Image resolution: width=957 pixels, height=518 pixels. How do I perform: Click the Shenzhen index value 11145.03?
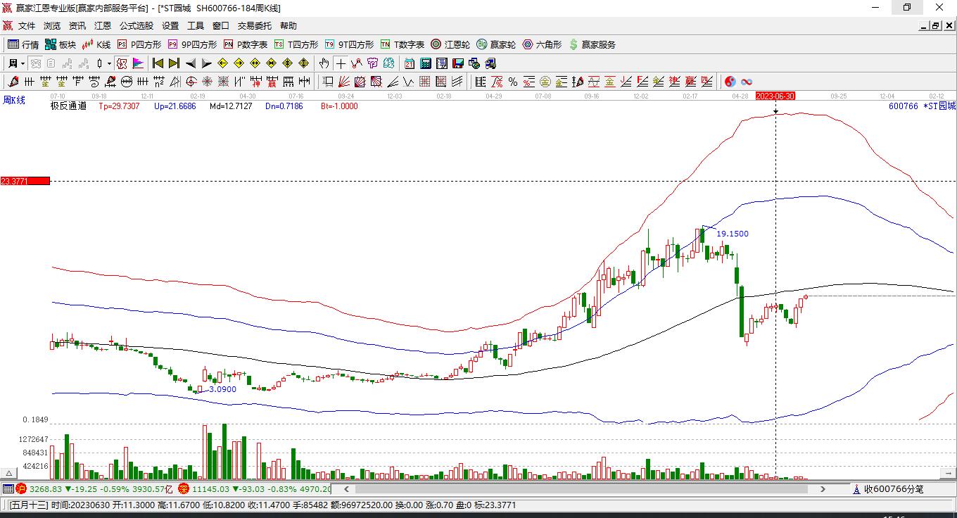[210, 489]
